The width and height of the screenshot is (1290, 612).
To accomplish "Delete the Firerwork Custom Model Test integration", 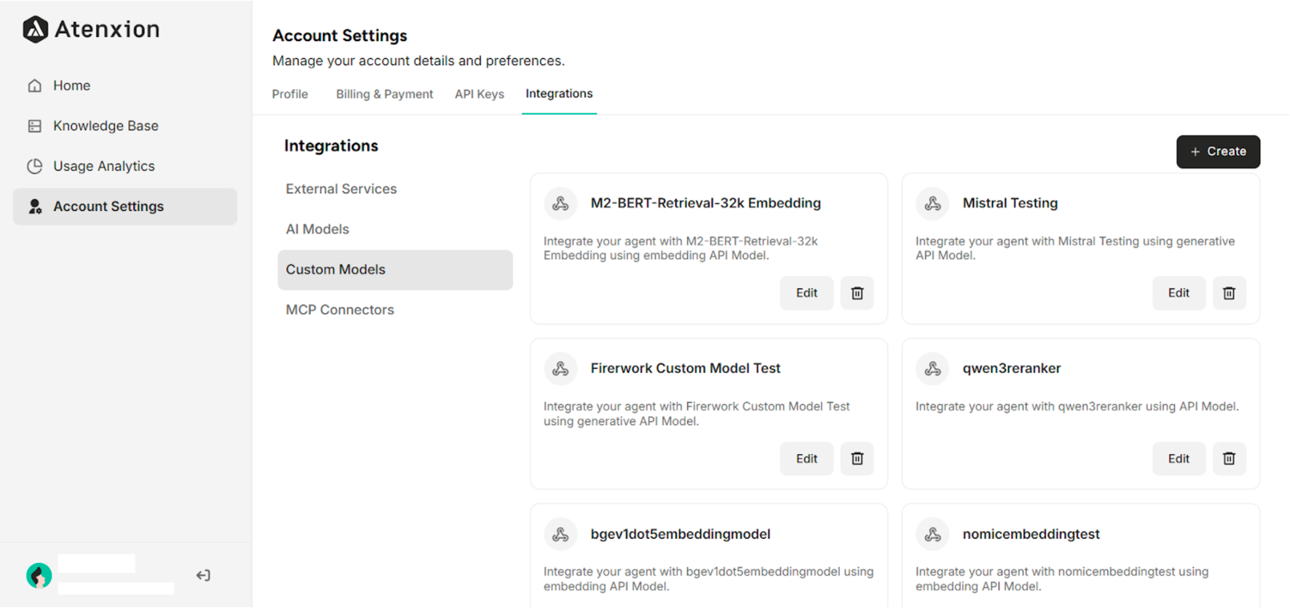I will (856, 458).
